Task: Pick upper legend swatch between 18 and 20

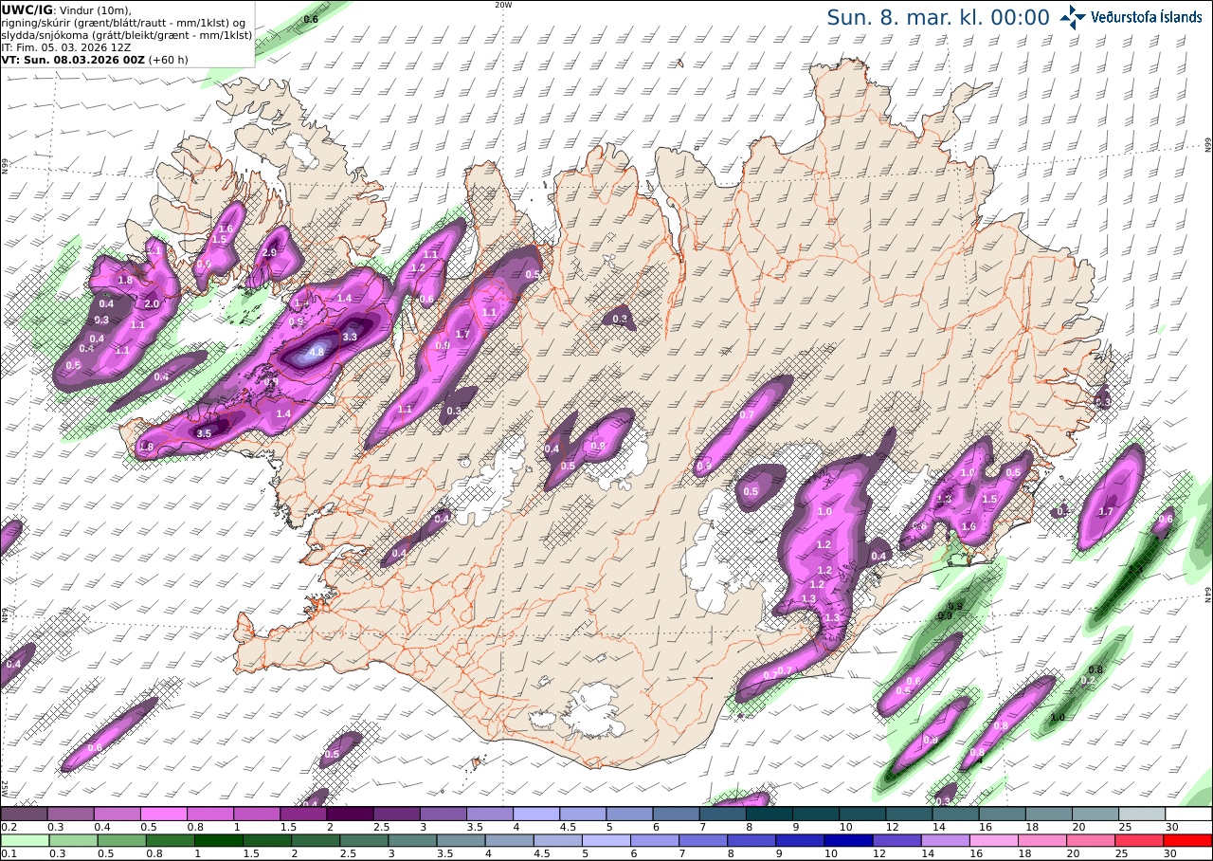Action: (1049, 814)
